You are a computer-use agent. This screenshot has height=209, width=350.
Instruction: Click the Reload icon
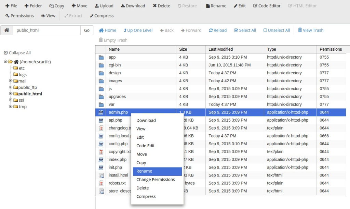click(211, 30)
